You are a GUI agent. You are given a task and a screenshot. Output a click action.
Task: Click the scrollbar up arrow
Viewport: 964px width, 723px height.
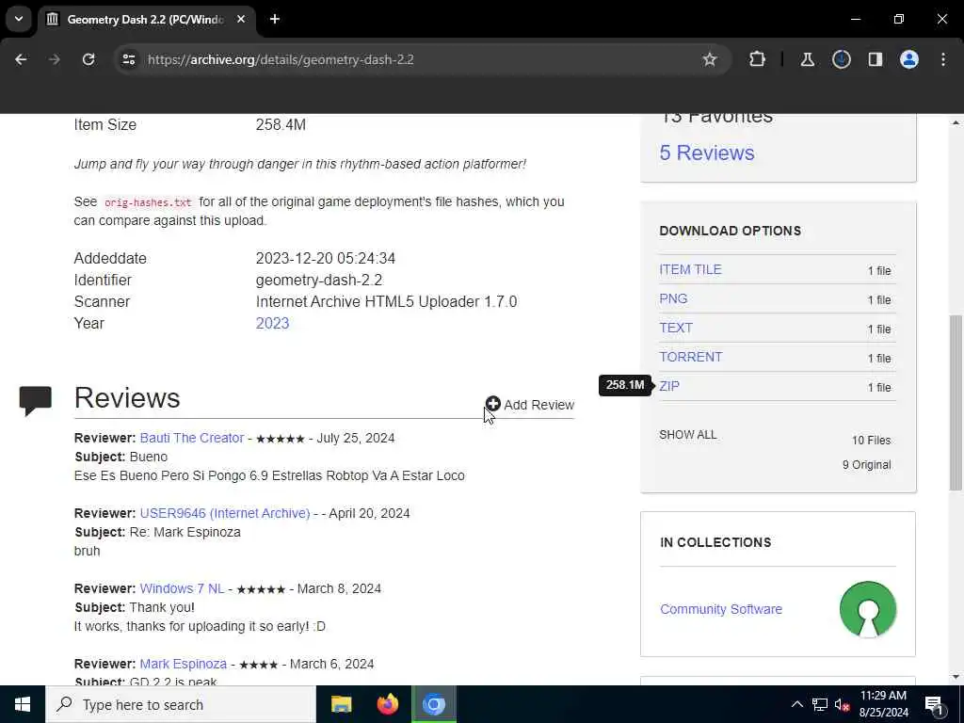[x=956, y=122]
